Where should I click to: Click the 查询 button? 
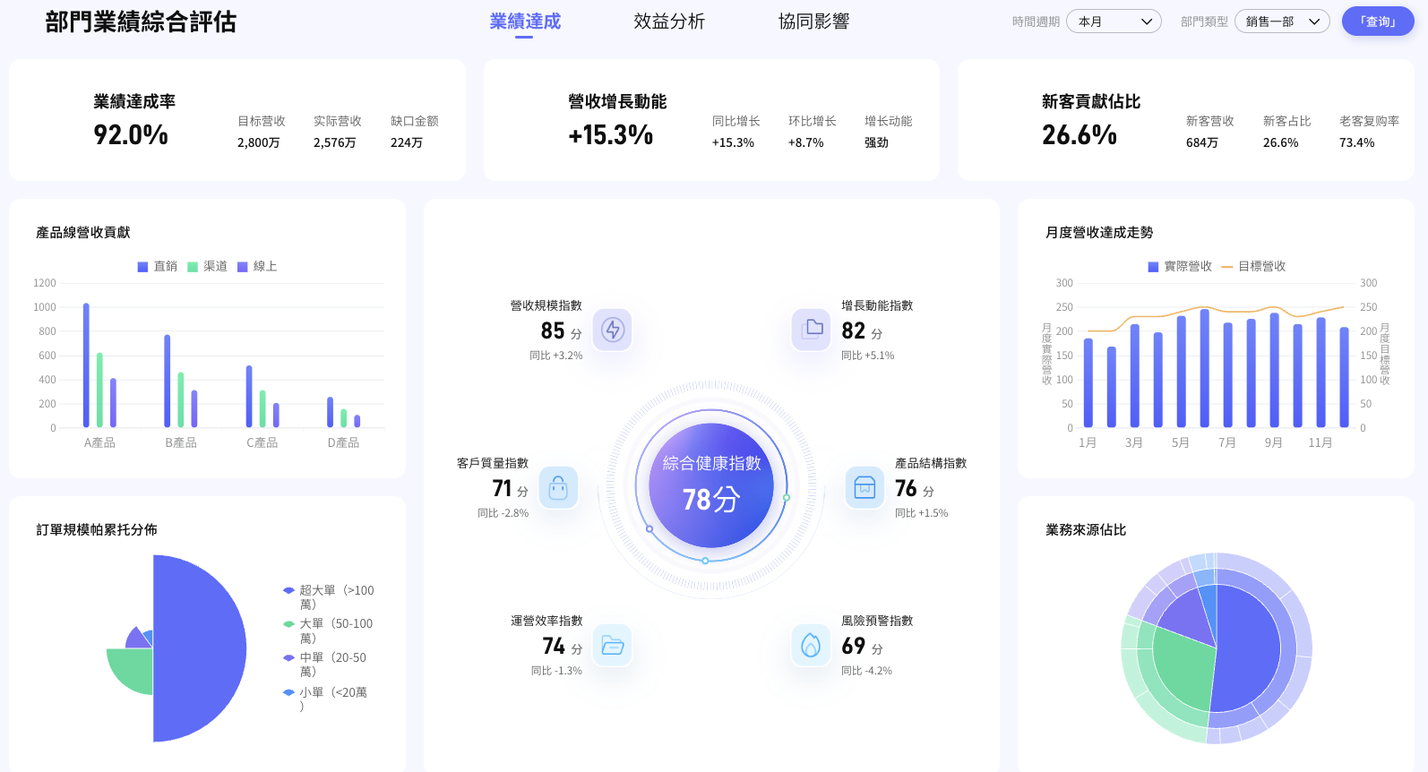tap(1378, 21)
